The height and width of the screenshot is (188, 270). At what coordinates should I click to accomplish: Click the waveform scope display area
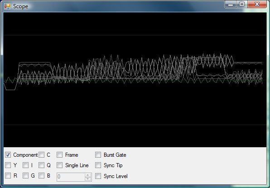tap(135, 80)
